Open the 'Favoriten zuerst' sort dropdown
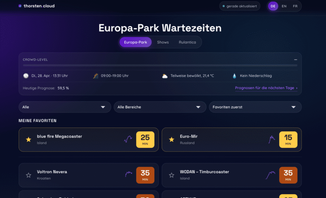This screenshot has height=198, width=326. click(255, 107)
